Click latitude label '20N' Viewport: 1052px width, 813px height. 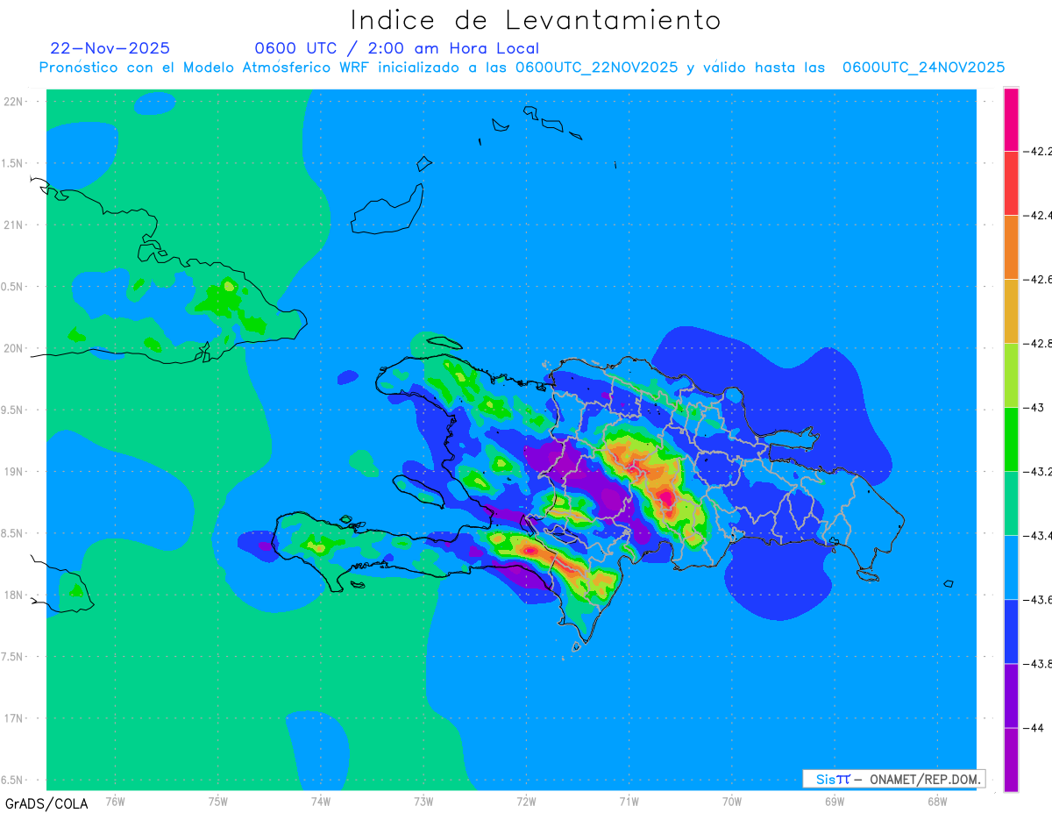tap(12, 348)
